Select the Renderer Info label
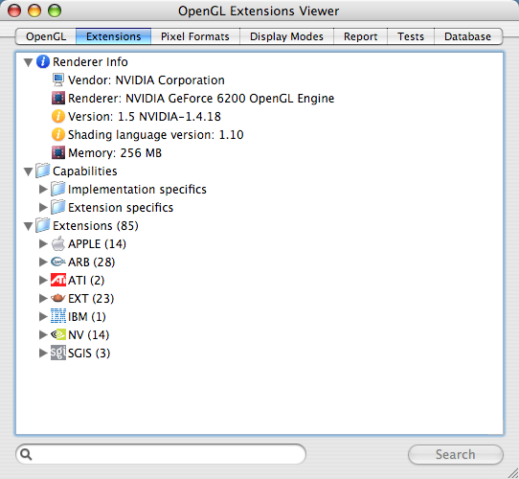The image size is (519, 479). coord(90,62)
